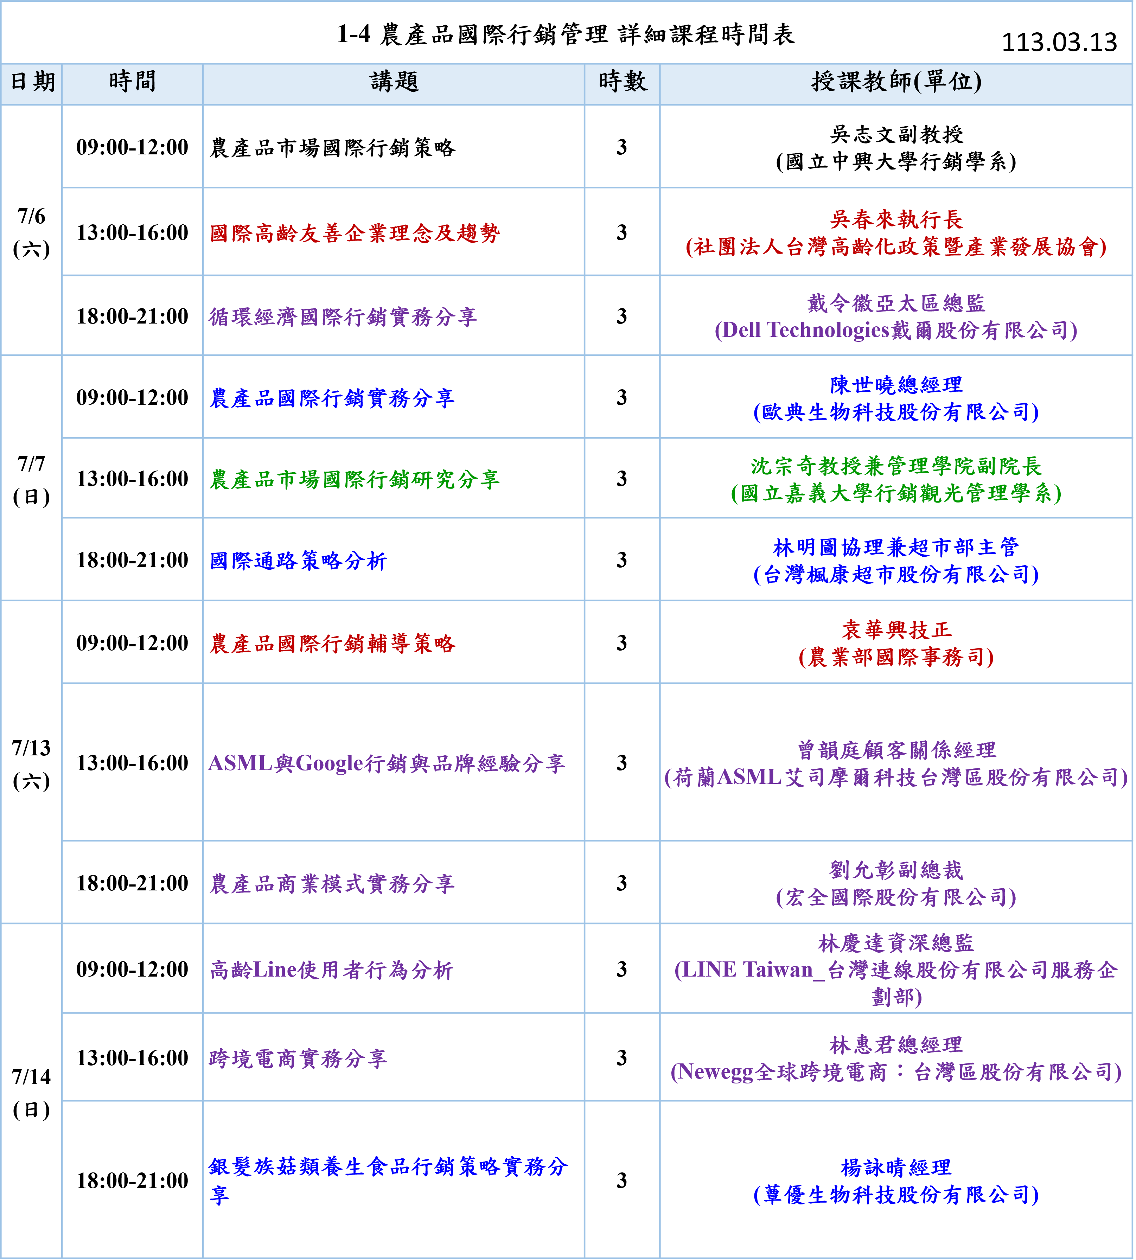Click topic 銀髮族菇類養生食品行銷策略實務分享
The width and height of the screenshot is (1136, 1260).
[x=388, y=1181]
